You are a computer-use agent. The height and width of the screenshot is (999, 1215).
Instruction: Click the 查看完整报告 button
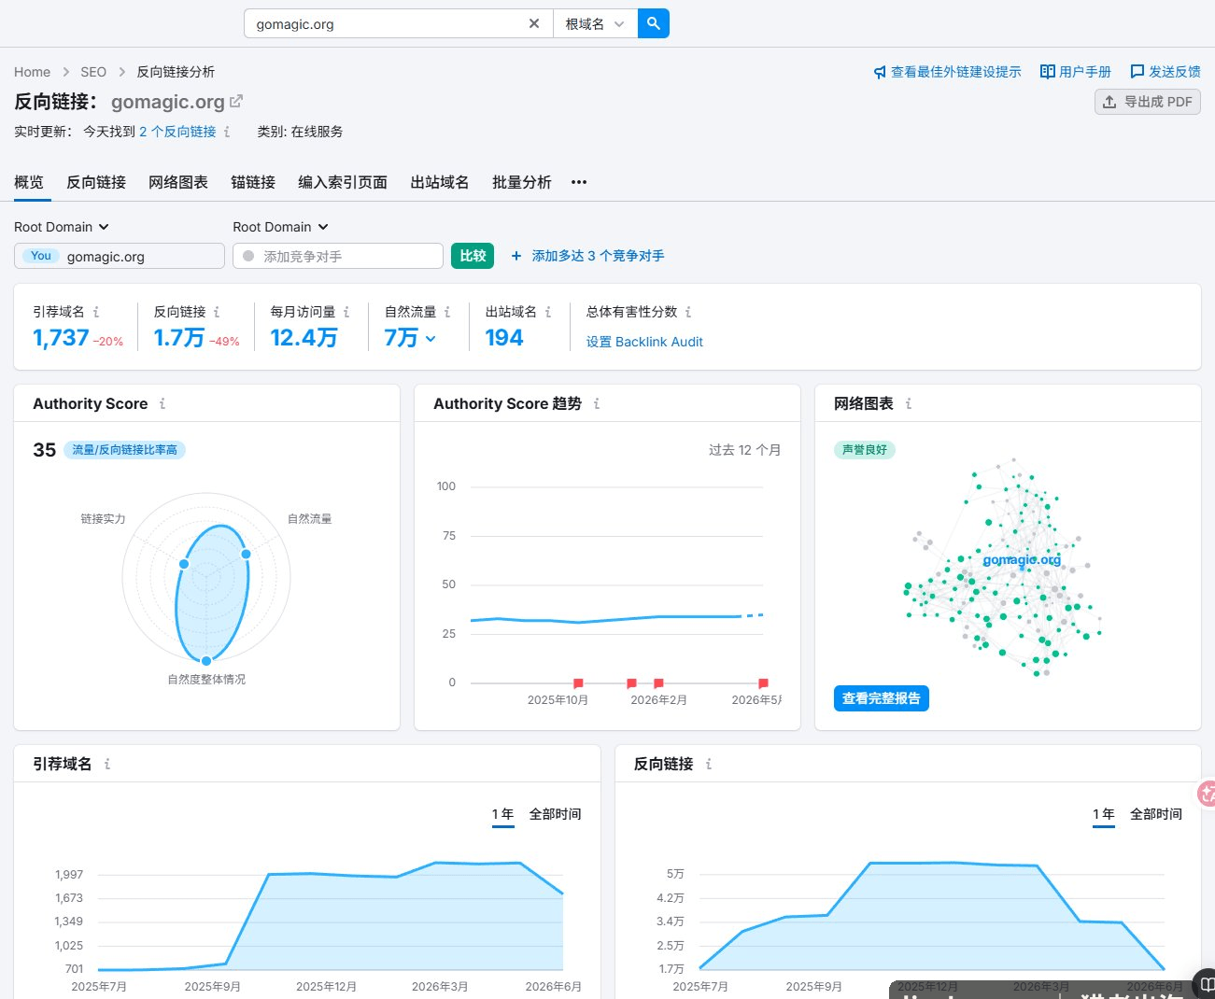click(882, 698)
